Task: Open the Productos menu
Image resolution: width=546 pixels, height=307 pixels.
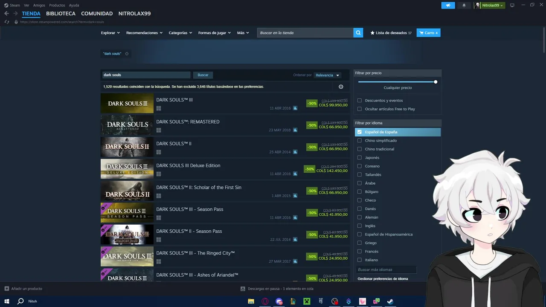Action: [57, 5]
